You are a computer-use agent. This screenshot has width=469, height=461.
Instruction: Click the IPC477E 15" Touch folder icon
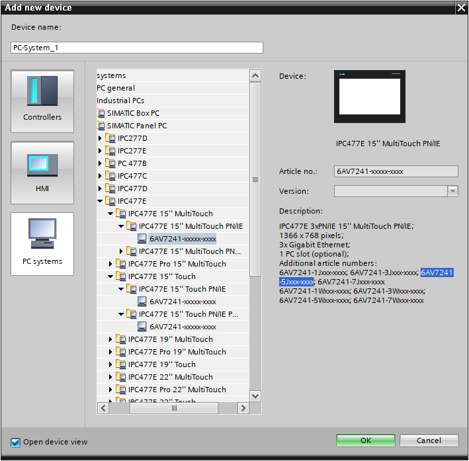(121, 276)
